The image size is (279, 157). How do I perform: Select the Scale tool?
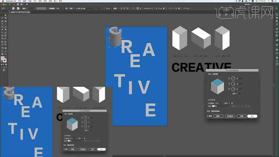pyautogui.click(x=6, y=33)
